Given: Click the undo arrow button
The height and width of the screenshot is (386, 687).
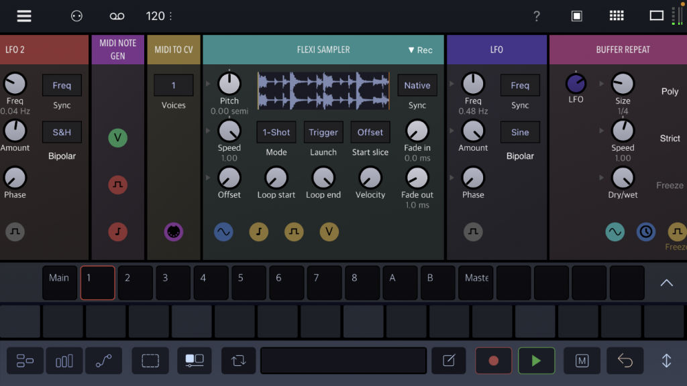Looking at the screenshot, I should (x=625, y=361).
